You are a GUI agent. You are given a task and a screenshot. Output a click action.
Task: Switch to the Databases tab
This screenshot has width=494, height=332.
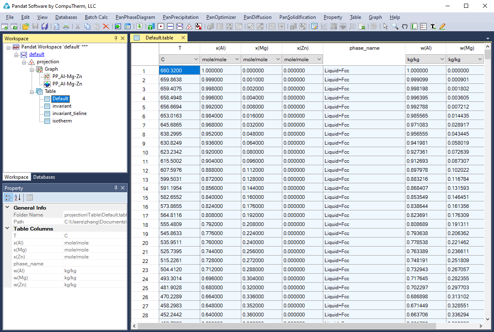pos(44,177)
